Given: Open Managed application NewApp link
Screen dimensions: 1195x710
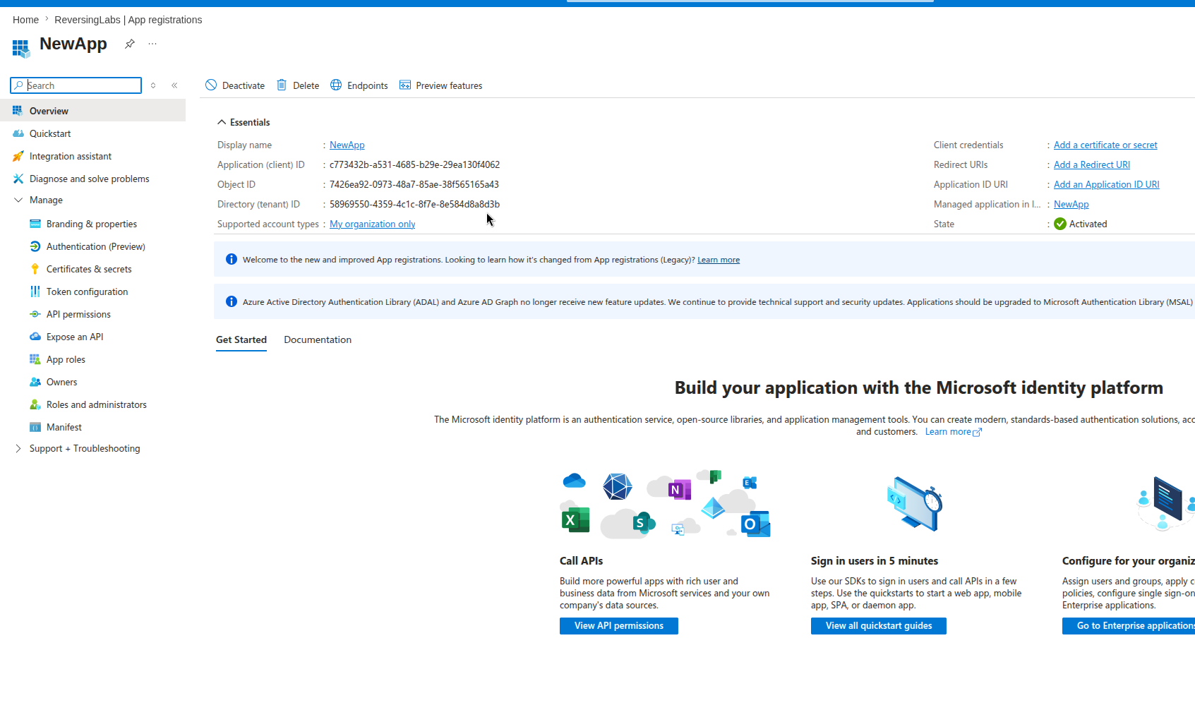Looking at the screenshot, I should pyautogui.click(x=1071, y=204).
